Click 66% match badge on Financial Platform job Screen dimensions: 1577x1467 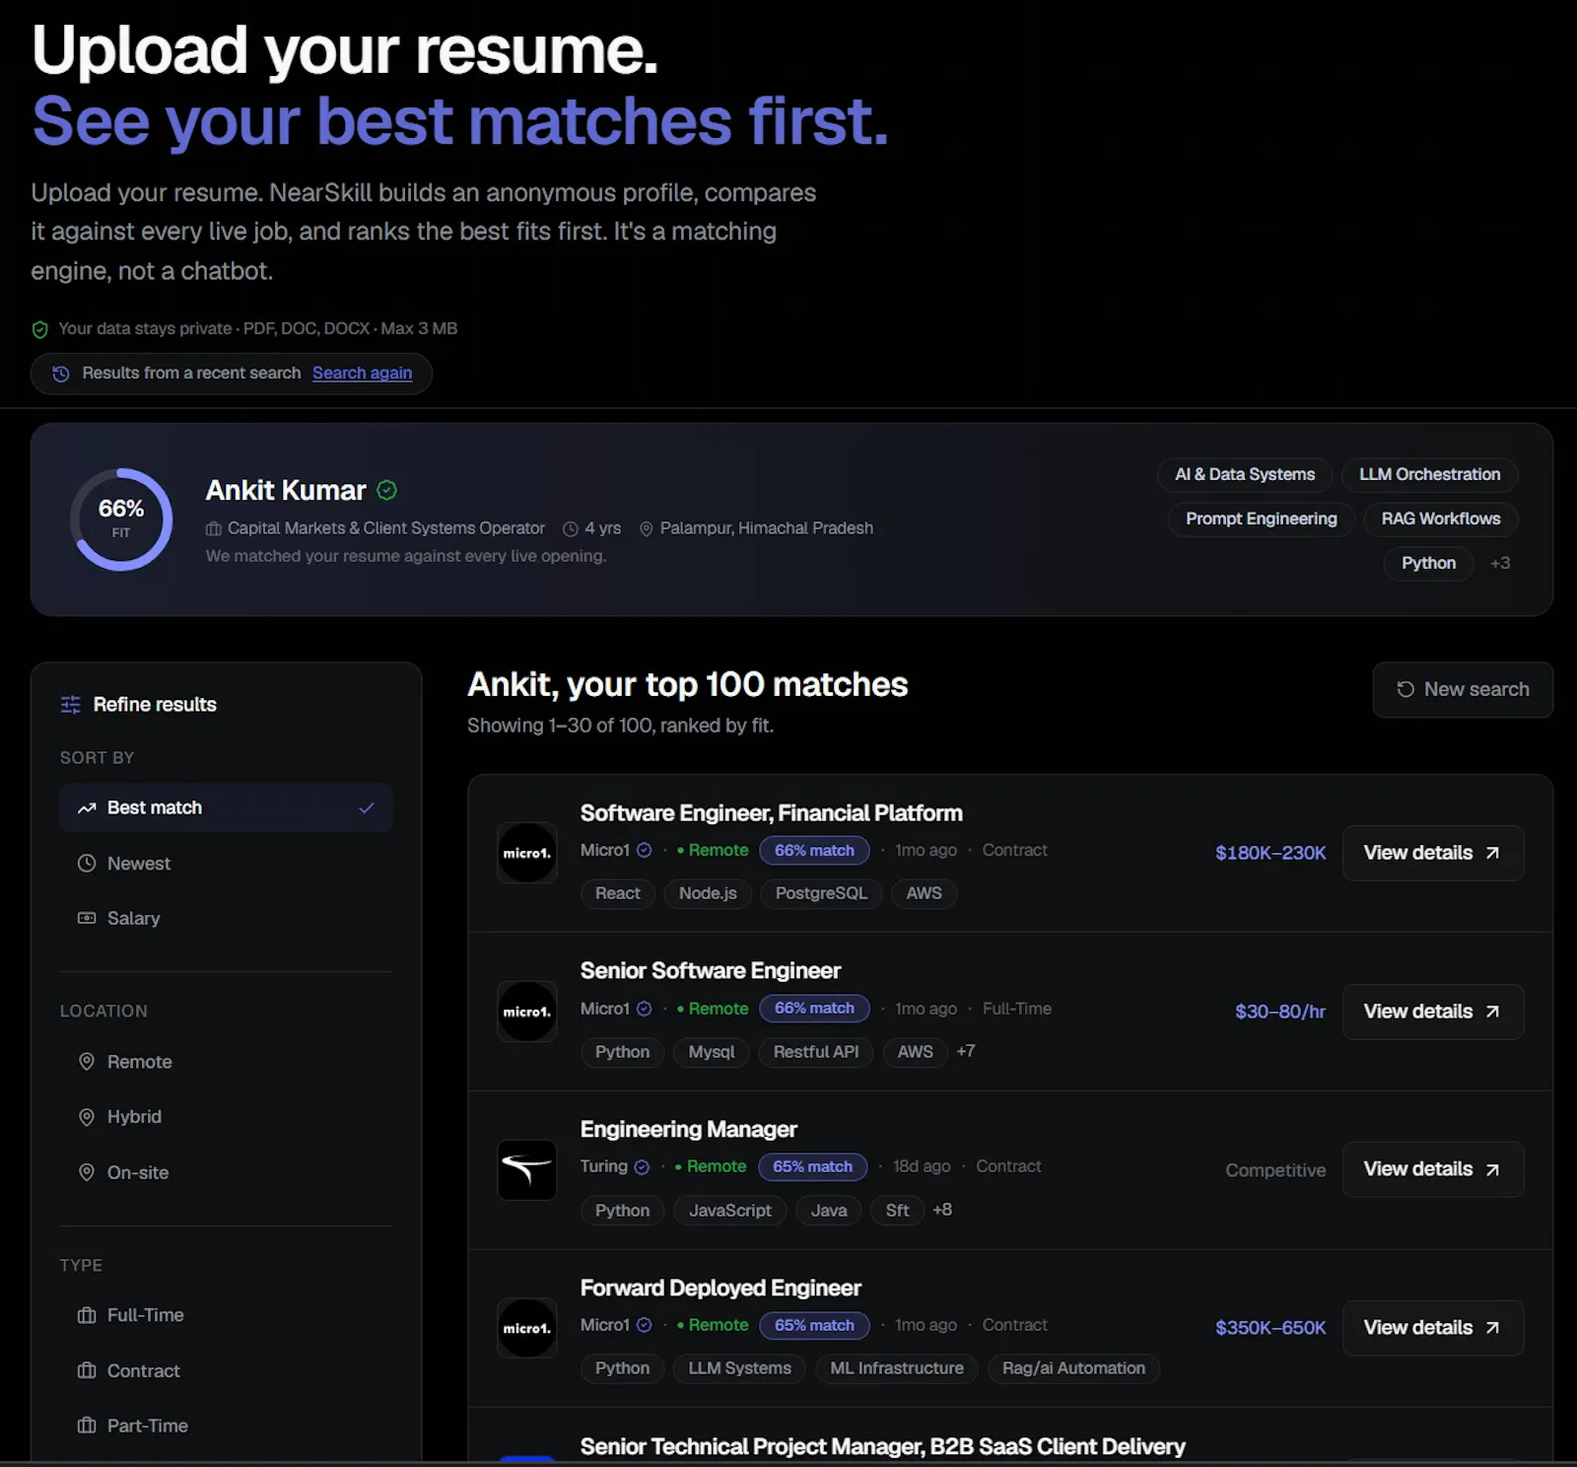[x=814, y=850]
